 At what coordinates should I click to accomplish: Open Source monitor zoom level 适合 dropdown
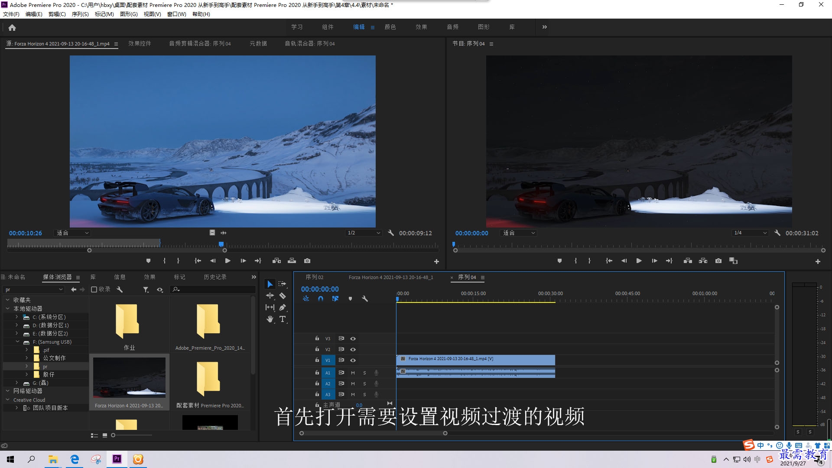tap(72, 233)
